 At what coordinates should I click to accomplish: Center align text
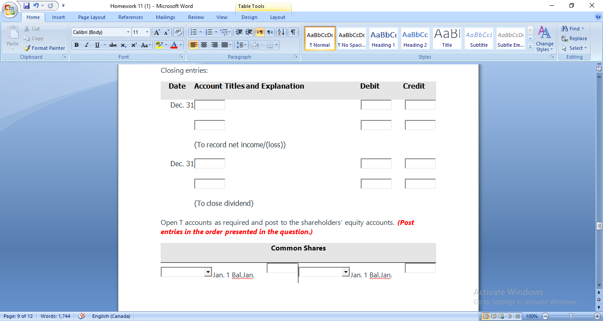click(x=204, y=45)
